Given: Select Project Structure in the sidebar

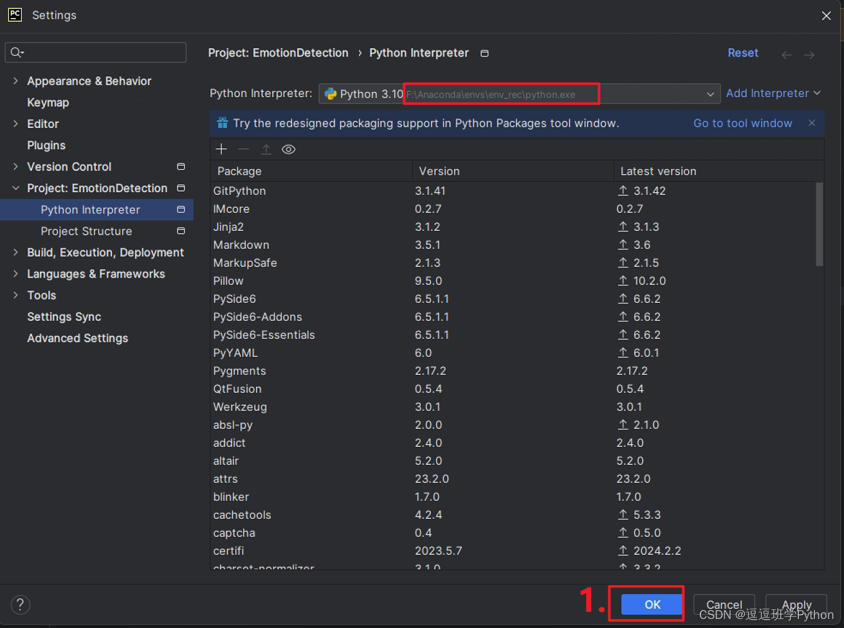Looking at the screenshot, I should 86,231.
